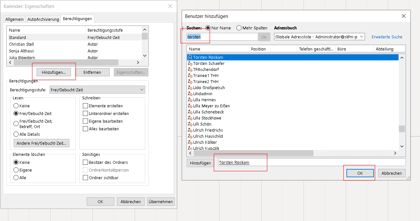Click the contact icon beside Ulli Schön
The image size is (420, 221).
coord(190,124)
